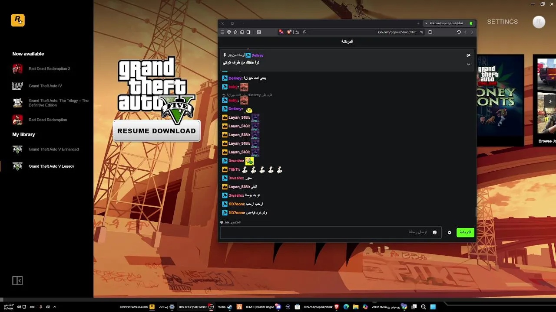Screen dimensions: 556x312
Task: Click username Delirey in pinned message
Action: coord(258,55)
